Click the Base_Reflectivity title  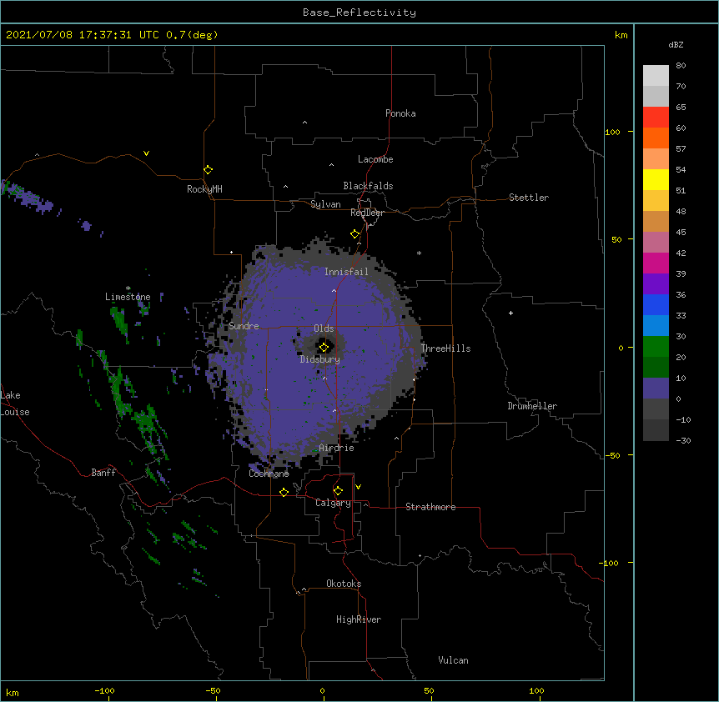pos(359,13)
